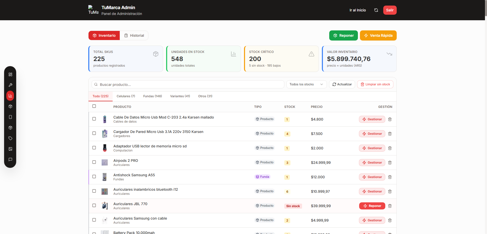This screenshot has width=487, height=234.
Task: Click the price tag icon in sidebar
Action: 10,138
